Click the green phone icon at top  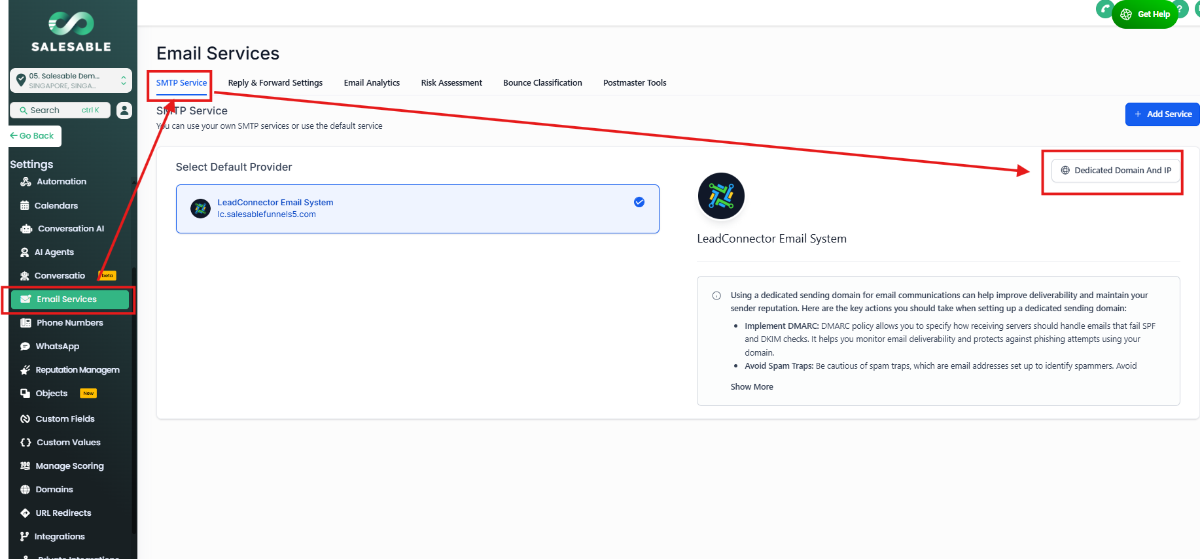(1104, 9)
